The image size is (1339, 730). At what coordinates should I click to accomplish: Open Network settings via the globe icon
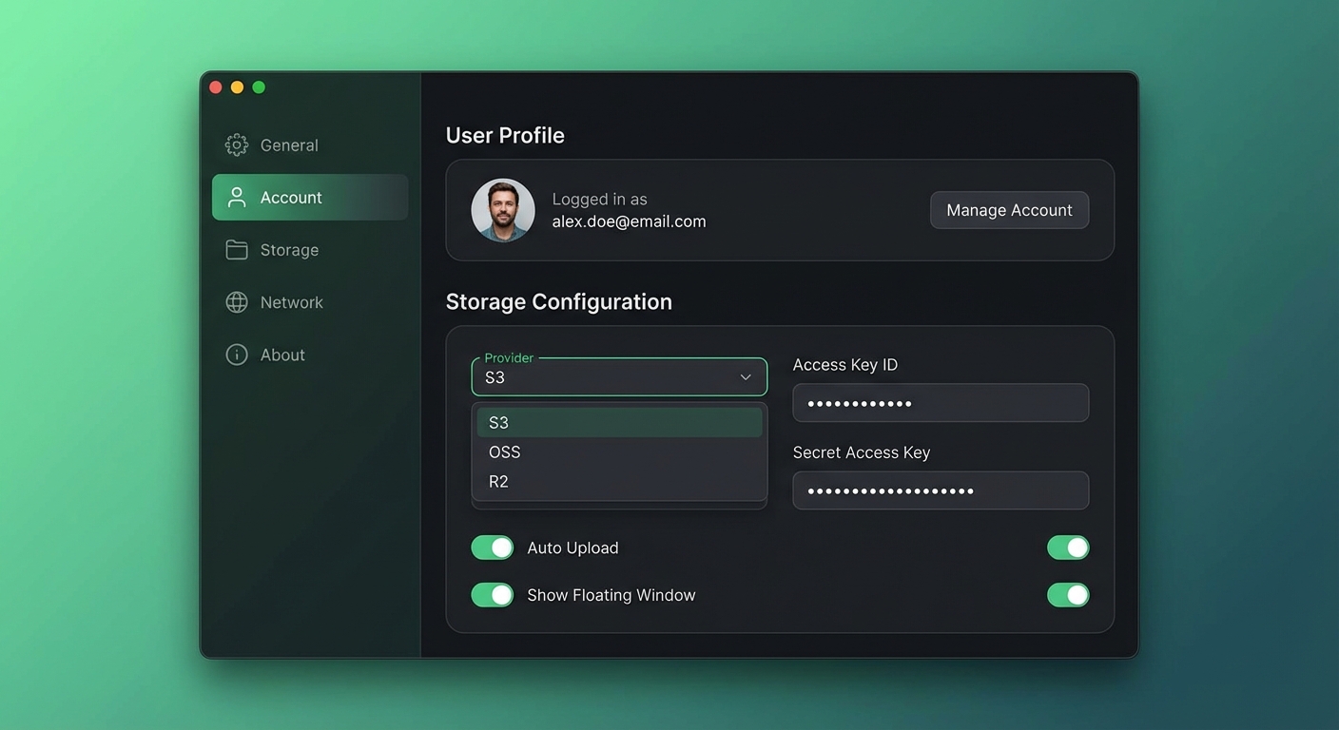coord(236,301)
